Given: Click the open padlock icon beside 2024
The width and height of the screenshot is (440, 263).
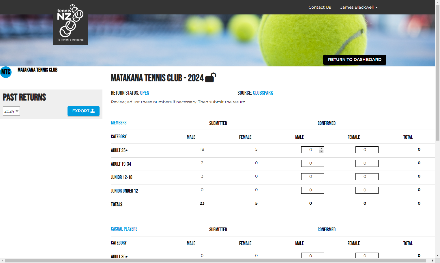Looking at the screenshot, I should pyautogui.click(x=211, y=78).
